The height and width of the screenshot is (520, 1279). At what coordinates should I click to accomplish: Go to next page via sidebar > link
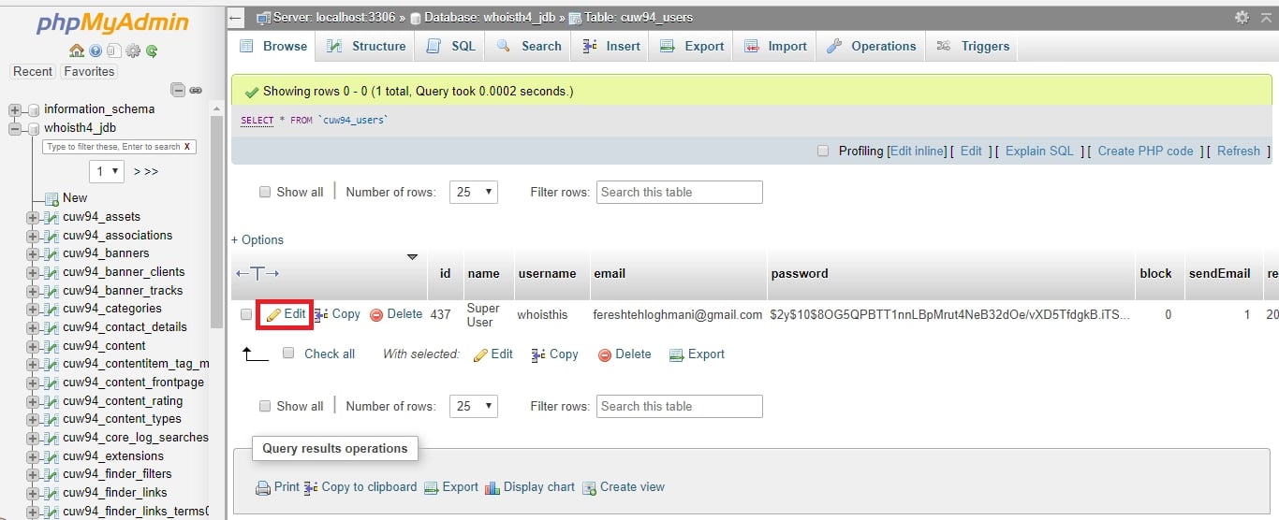coord(137,171)
